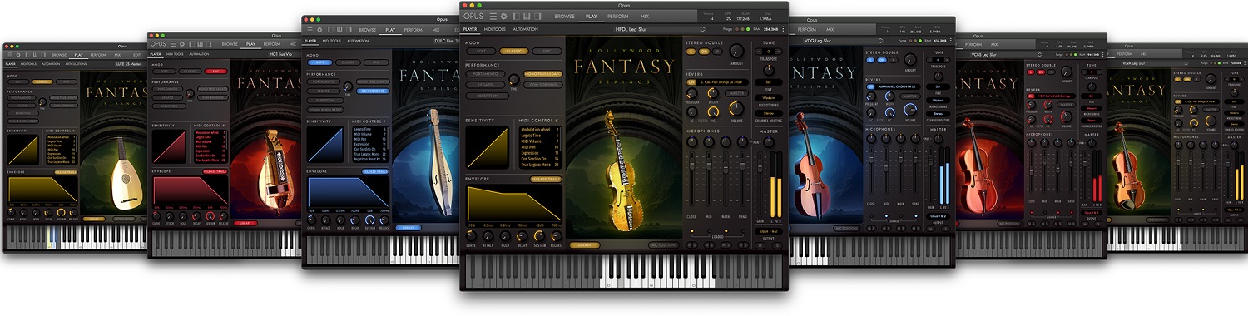This screenshot has width=1248, height=316.
Task: Open the Opus 1 & 2 output dropdown
Action: pyautogui.click(x=769, y=231)
